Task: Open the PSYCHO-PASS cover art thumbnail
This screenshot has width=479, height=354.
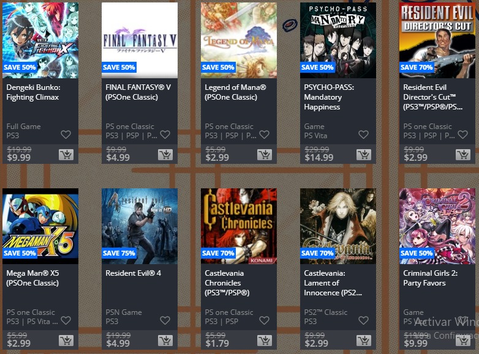Action: coord(338,40)
